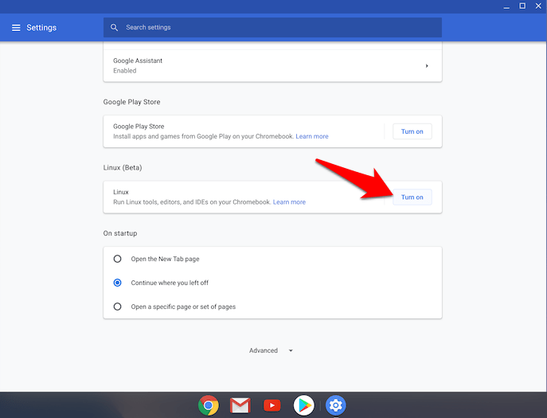Open YouTube from the shelf
Viewport: 547px width, 418px height.
(x=272, y=405)
